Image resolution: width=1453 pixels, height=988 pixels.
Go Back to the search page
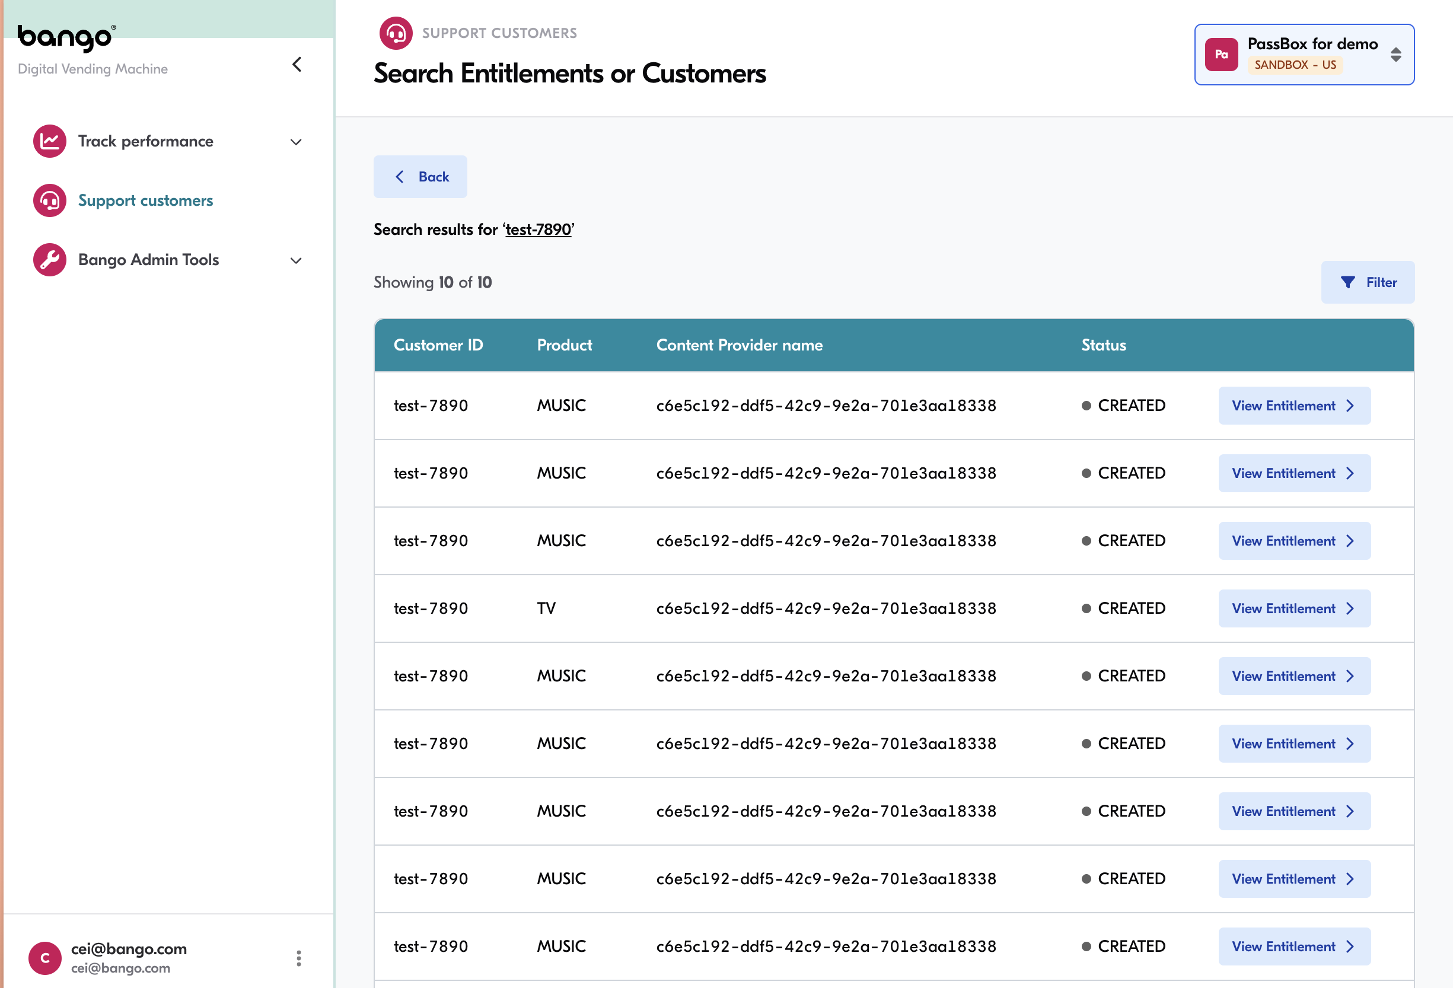point(420,177)
